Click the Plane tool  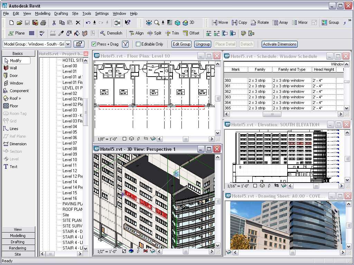[x=17, y=33]
